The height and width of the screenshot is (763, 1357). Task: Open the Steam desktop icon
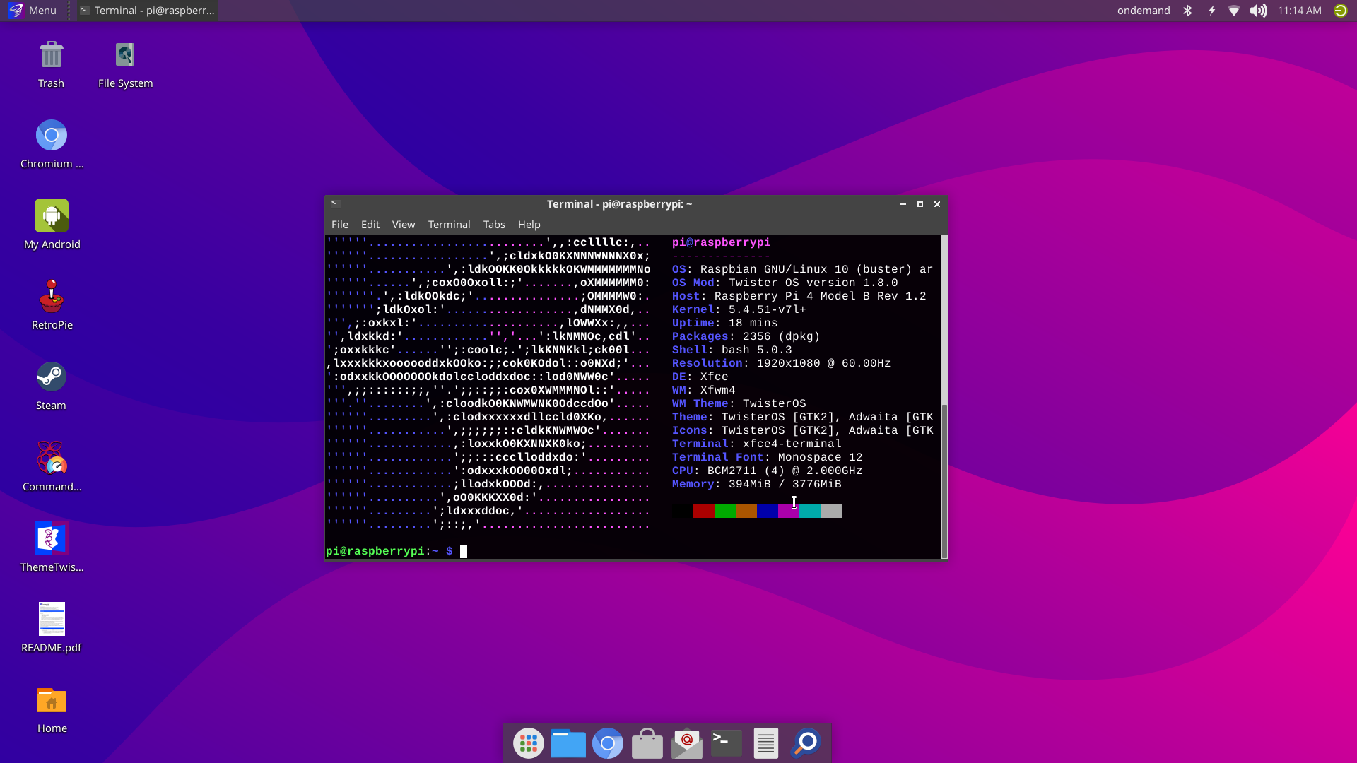(52, 377)
